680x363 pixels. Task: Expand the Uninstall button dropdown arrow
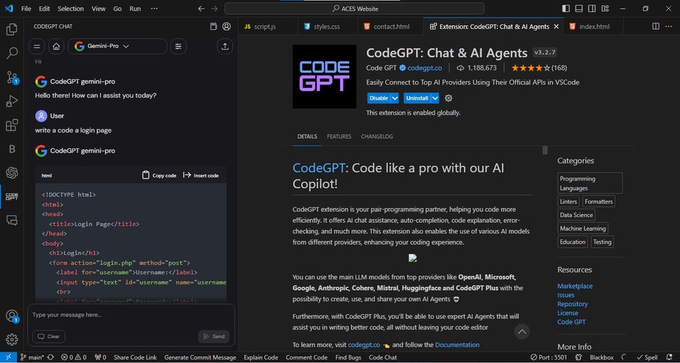(435, 98)
